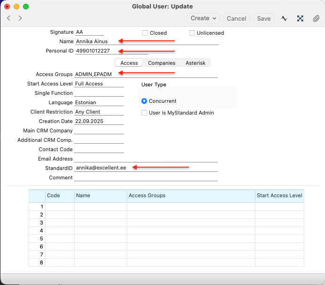Screen dimensions: 325x285
Task: Go to the previous record arrow
Action: [8, 18]
